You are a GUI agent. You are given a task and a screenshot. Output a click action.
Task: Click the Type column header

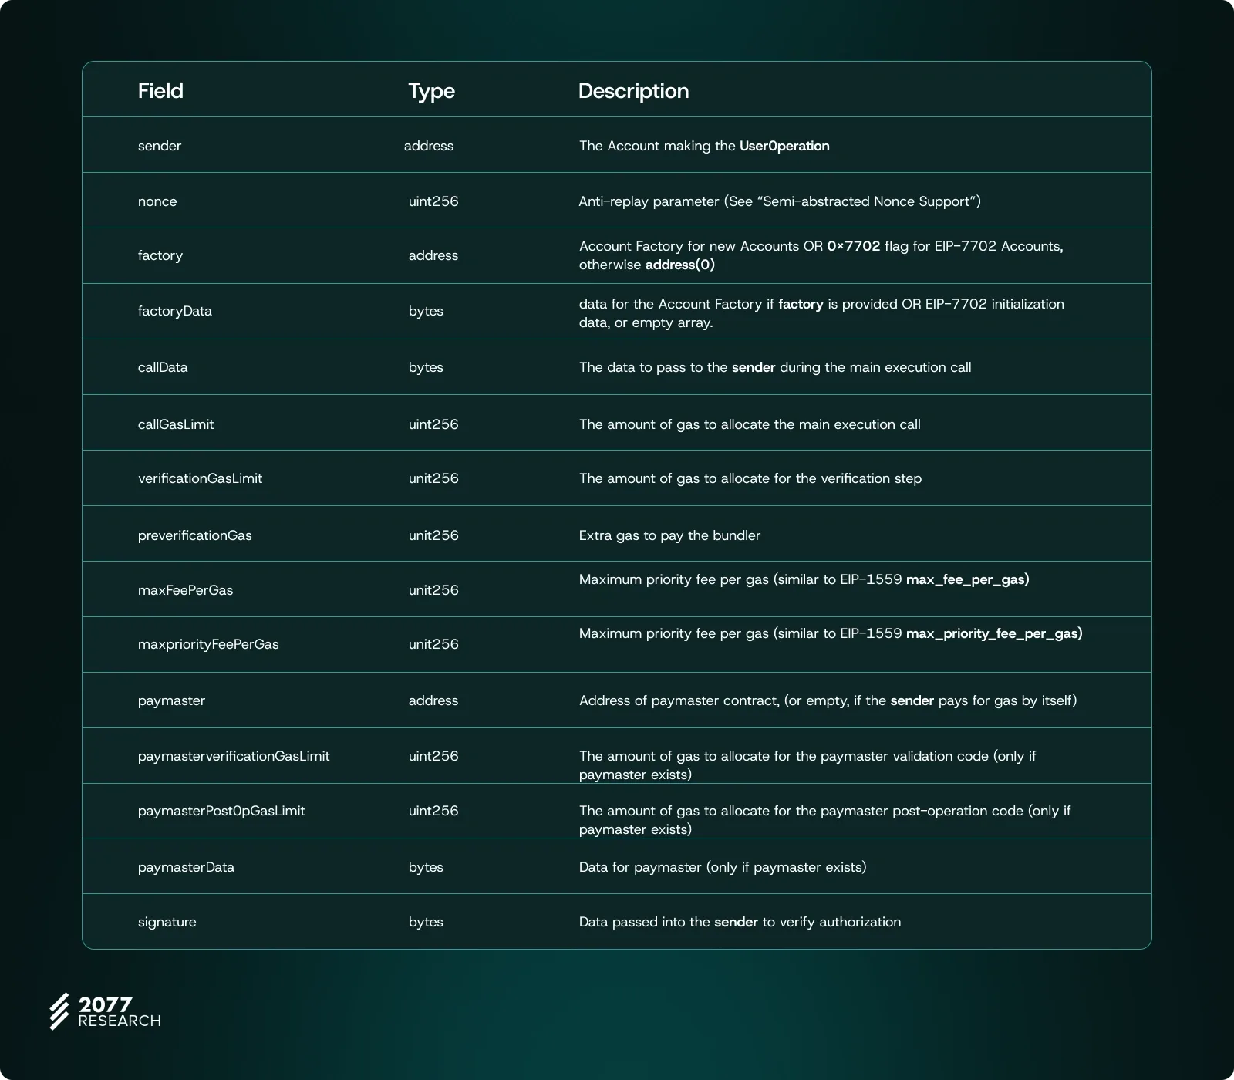pos(431,91)
